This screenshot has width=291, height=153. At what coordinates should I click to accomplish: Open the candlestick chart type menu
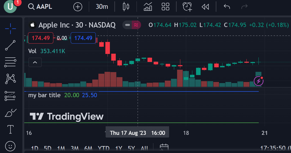(x=126, y=7)
